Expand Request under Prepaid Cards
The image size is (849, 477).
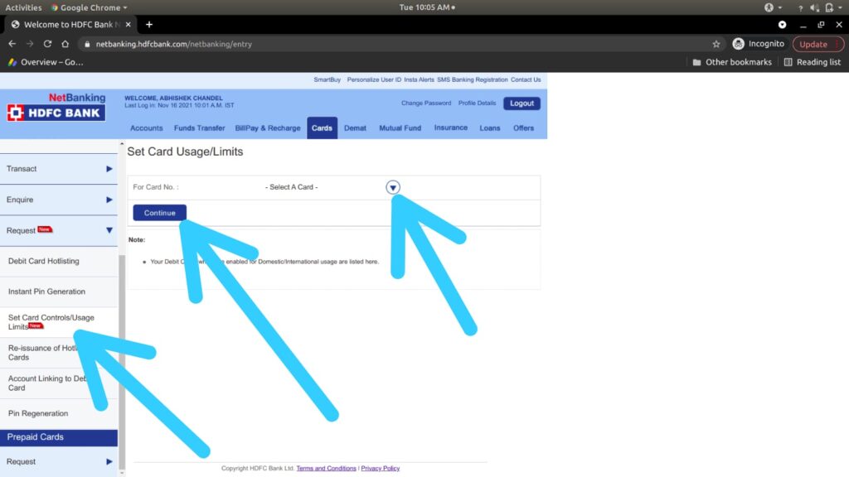(x=59, y=461)
